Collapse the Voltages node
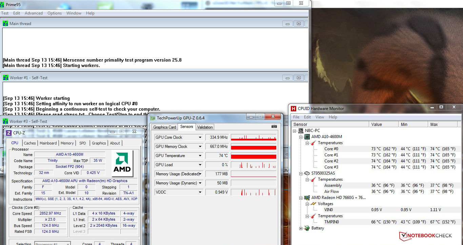Image resolution: width=463 pixels, height=245 pixels. pyautogui.click(x=307, y=204)
